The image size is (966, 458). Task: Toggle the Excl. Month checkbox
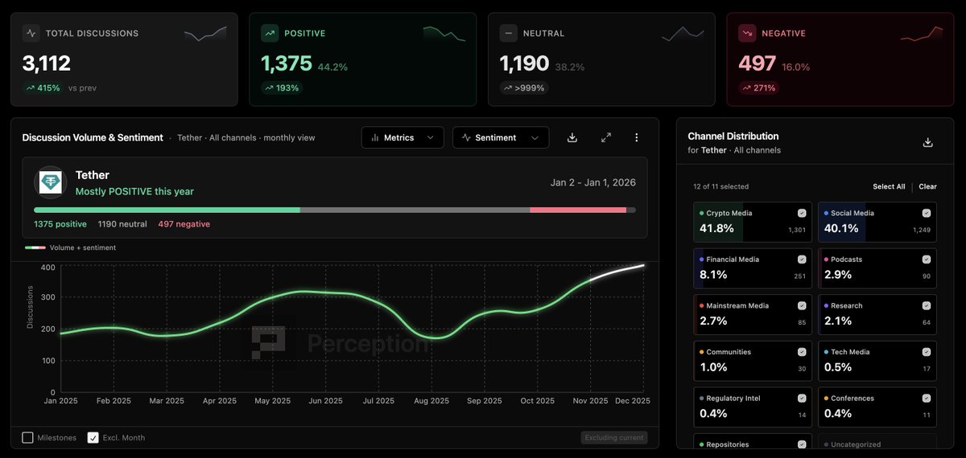93,438
